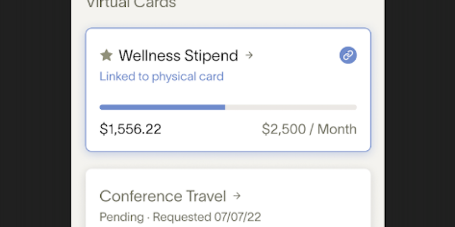Click the '$2,500' figure in the monthly limit
This screenshot has width=455, height=227.
tap(284, 129)
